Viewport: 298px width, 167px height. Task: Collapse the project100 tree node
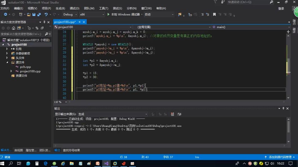[x=3, y=45]
